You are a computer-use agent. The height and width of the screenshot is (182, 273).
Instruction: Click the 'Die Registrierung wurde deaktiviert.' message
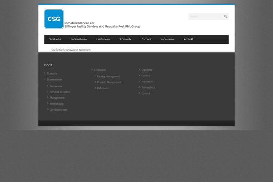tap(71, 50)
